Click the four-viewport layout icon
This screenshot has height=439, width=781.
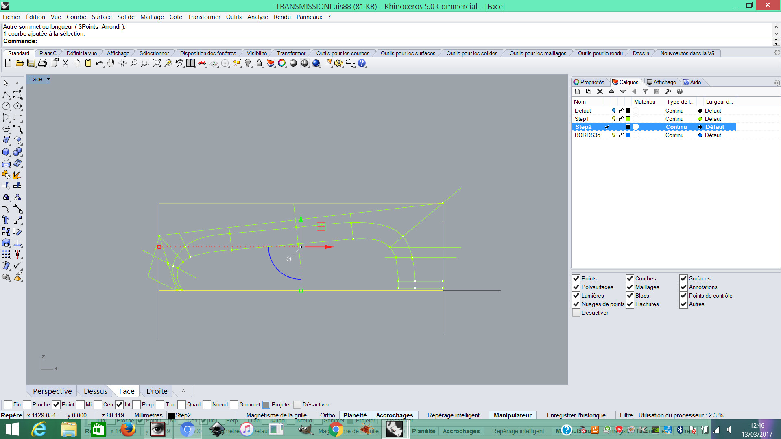pos(190,63)
